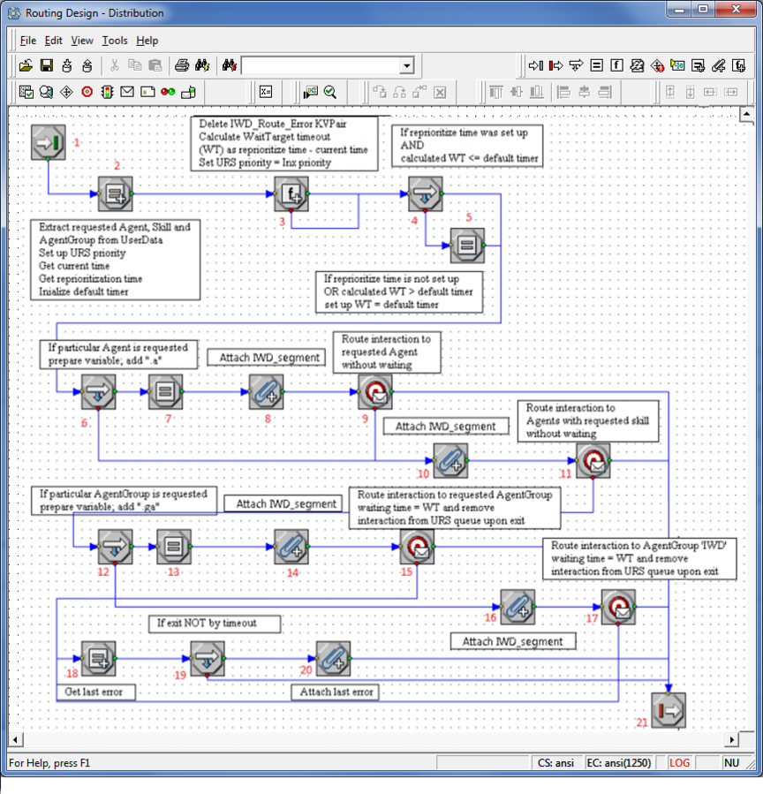Select the red Exit object tool in toolbar
Viewport: 763px width, 794px height.
(x=556, y=65)
